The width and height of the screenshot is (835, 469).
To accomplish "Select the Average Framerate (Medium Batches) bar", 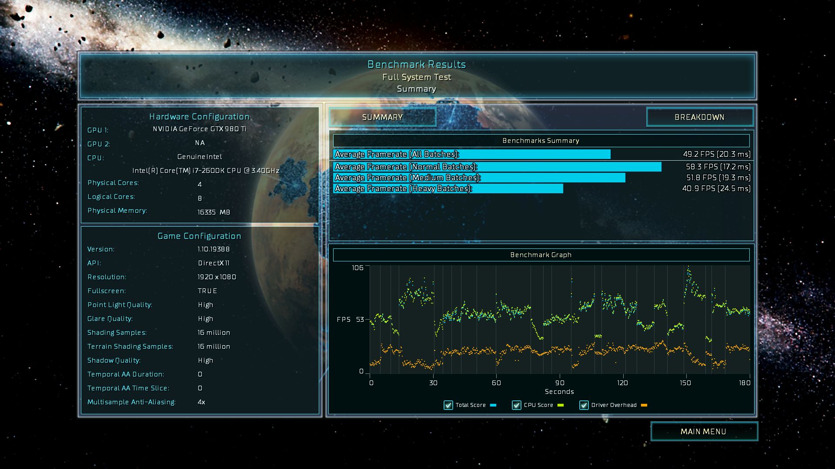I will point(479,178).
